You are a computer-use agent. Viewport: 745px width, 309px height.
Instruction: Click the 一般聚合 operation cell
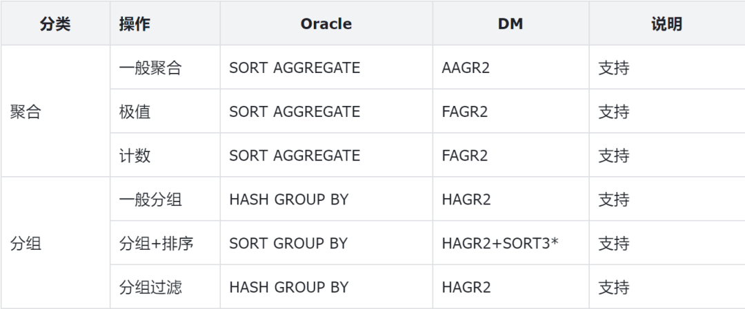[x=150, y=68]
